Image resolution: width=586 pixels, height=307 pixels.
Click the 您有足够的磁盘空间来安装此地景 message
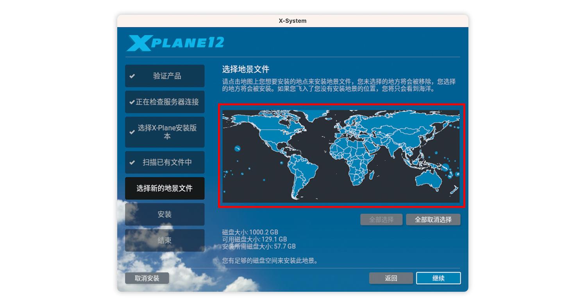tap(270, 261)
